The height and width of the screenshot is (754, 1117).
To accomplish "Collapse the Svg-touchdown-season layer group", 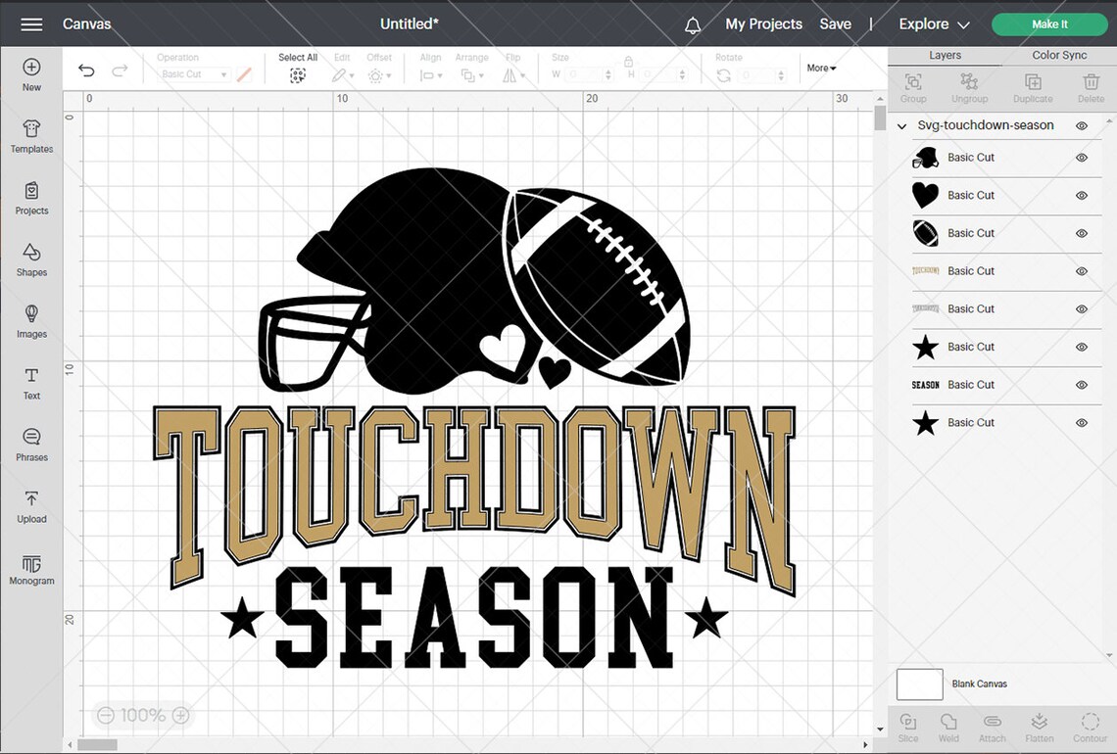I will point(900,125).
